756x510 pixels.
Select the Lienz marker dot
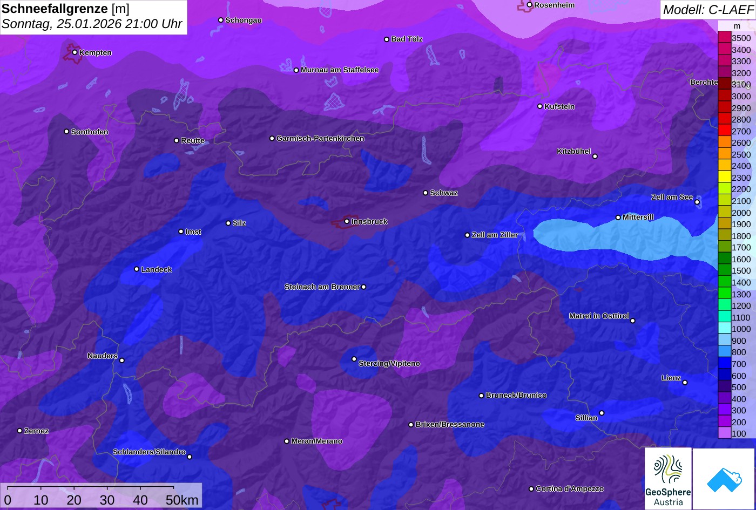(685, 383)
